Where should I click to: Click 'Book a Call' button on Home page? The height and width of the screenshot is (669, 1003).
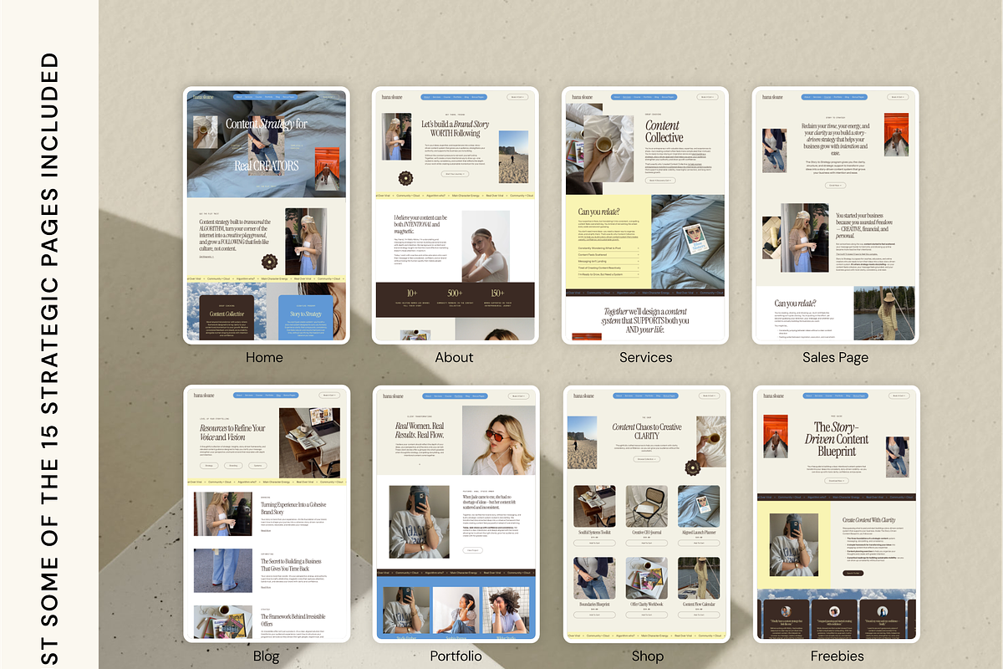tap(329, 97)
